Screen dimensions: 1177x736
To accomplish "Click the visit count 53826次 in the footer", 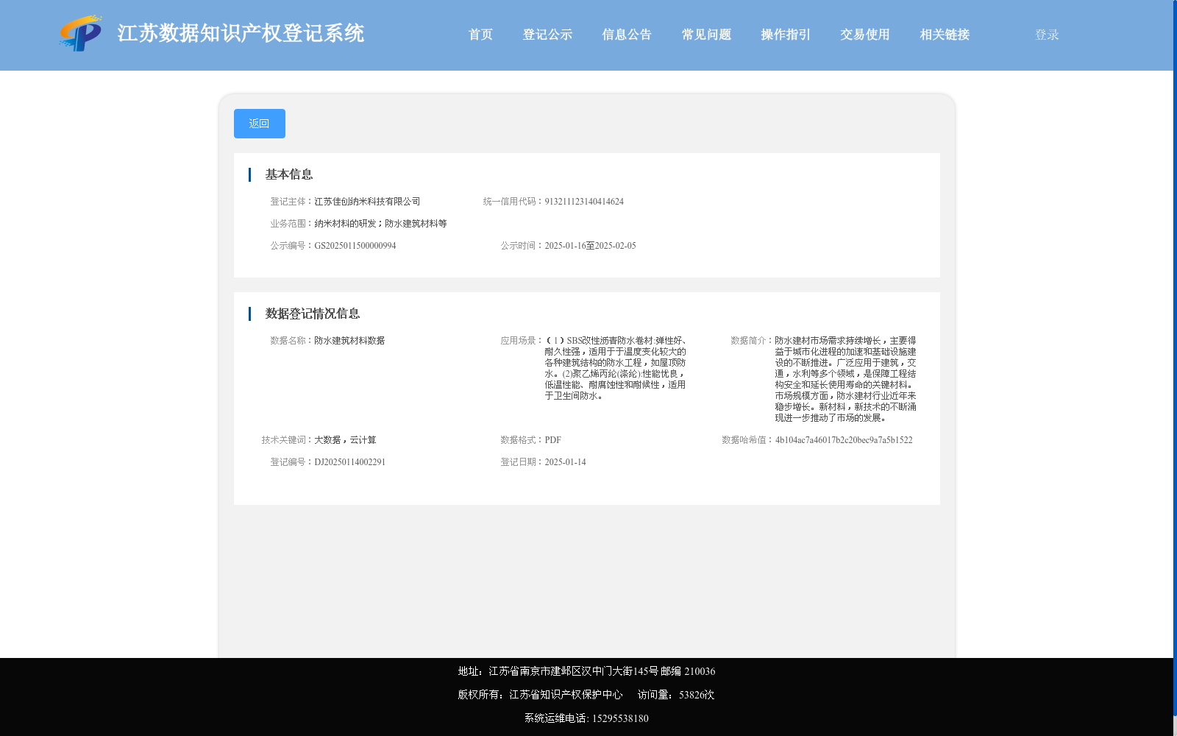I will 697,695.
